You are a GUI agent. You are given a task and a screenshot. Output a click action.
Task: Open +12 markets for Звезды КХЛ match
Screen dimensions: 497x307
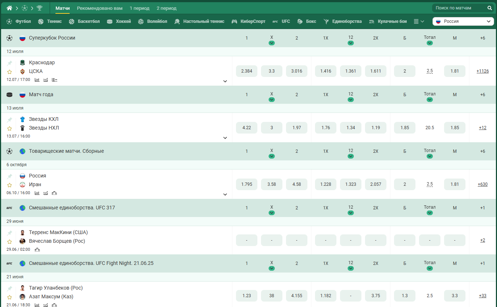(x=482, y=128)
